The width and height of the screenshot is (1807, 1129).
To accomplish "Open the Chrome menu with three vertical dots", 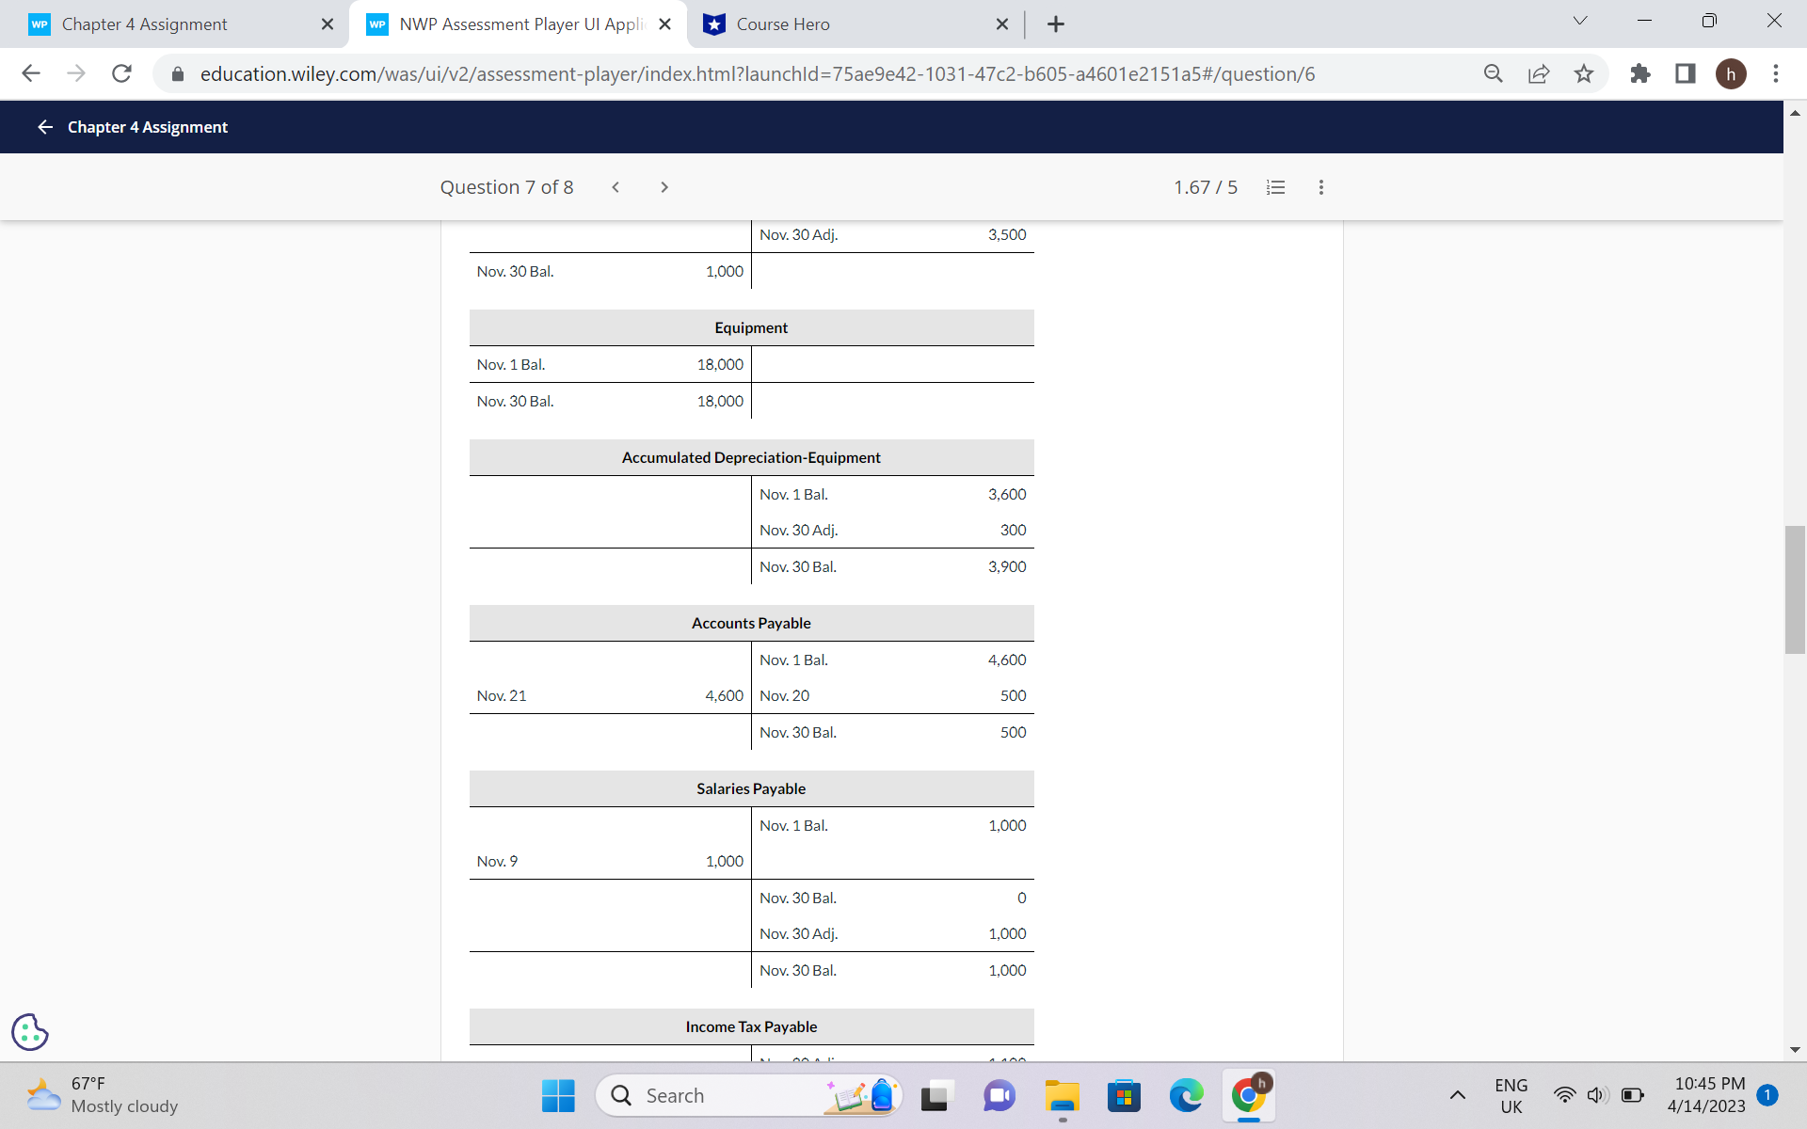I will (x=1777, y=73).
